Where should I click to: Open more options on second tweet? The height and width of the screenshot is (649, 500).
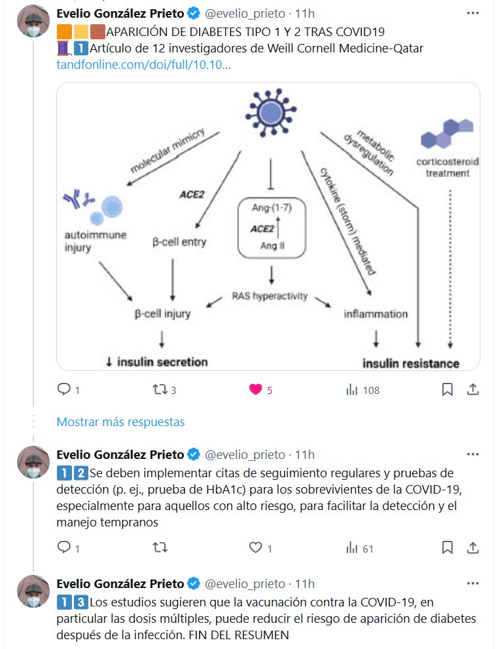pos(473,454)
